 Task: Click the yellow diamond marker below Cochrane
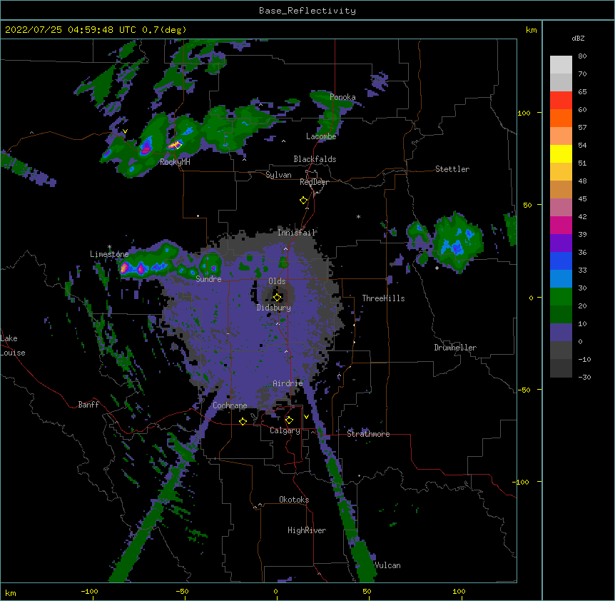click(x=243, y=421)
